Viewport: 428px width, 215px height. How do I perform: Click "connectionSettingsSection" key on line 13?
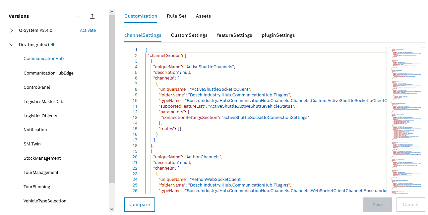(x=190, y=118)
